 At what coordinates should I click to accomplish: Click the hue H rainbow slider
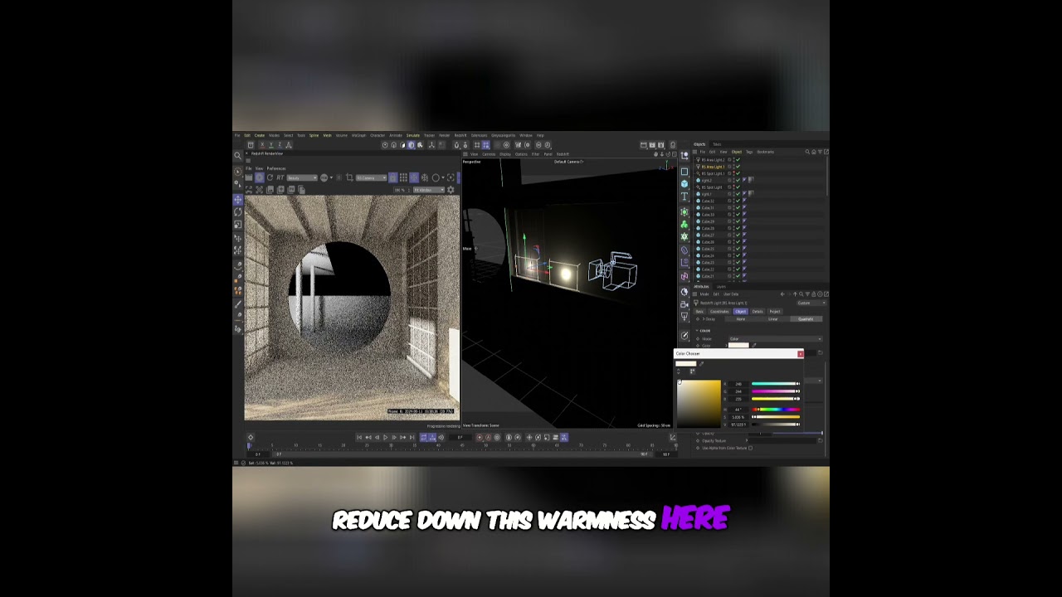coord(776,410)
